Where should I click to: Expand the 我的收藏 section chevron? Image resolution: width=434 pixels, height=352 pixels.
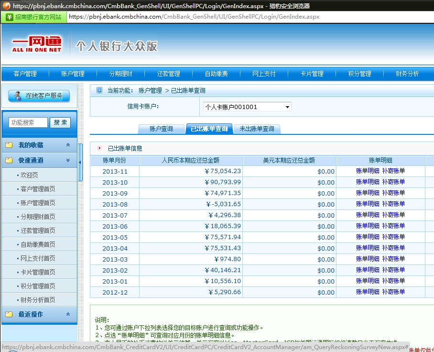[x=68, y=145]
